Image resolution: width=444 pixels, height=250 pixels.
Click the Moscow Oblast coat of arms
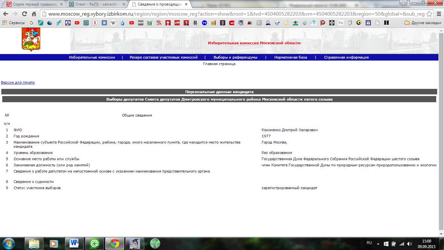click(x=31, y=39)
